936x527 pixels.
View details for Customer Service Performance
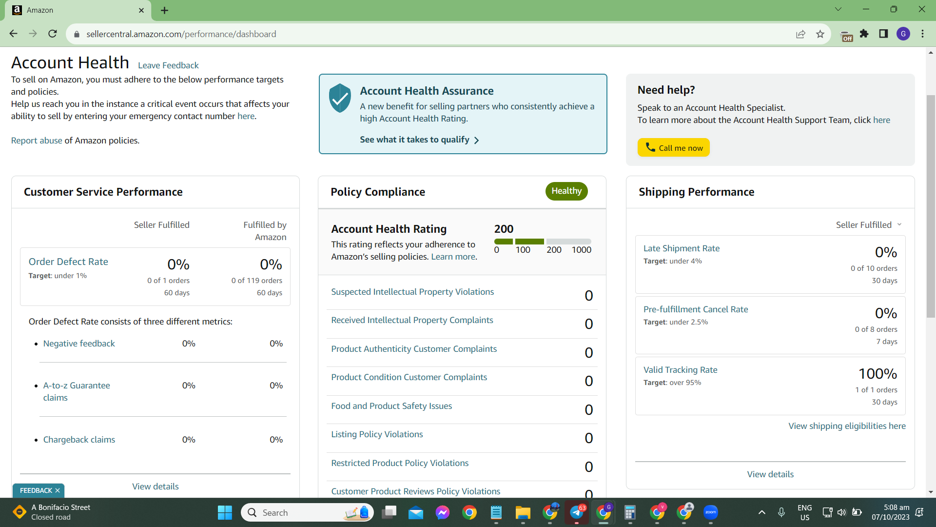pos(156,486)
